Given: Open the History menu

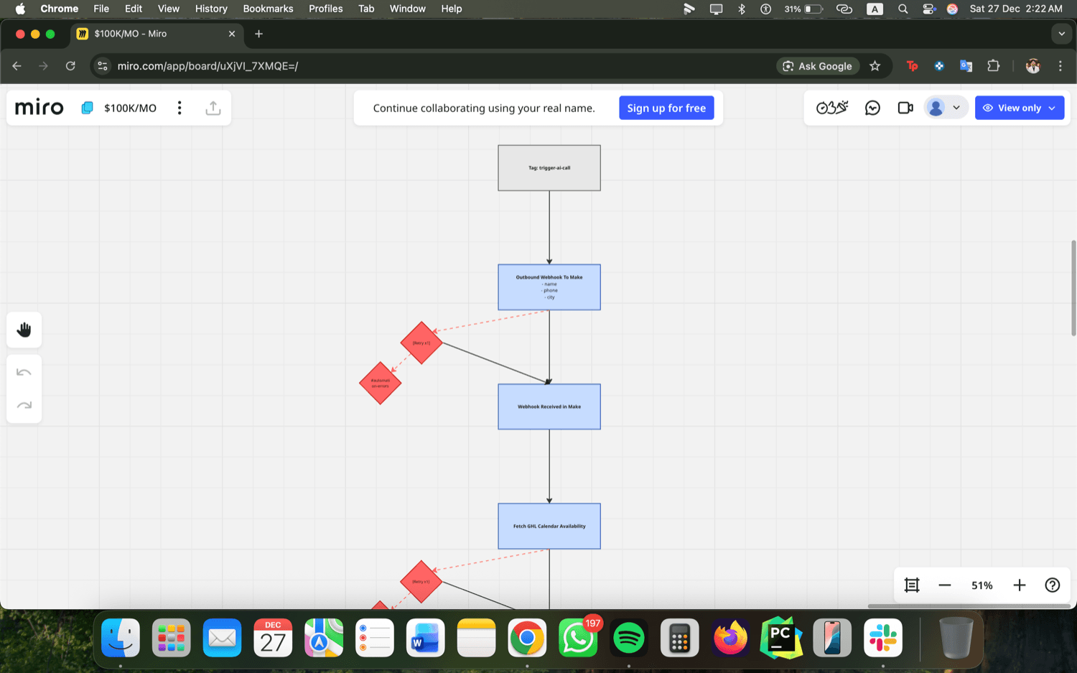Looking at the screenshot, I should [x=211, y=9].
